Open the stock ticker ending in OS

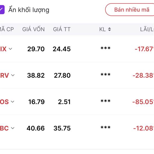pos(4,102)
